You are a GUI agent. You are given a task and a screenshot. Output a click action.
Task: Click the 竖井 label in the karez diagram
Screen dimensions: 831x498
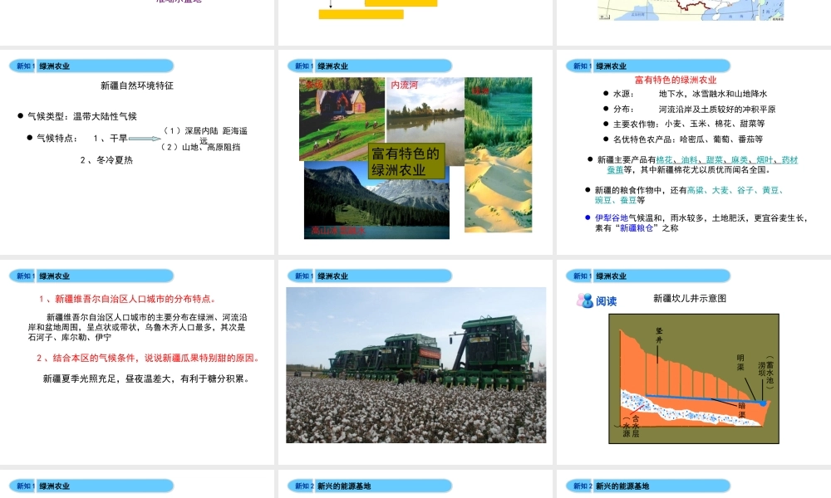coord(659,335)
